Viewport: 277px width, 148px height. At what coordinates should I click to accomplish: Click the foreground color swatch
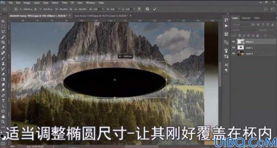coord(2,136)
